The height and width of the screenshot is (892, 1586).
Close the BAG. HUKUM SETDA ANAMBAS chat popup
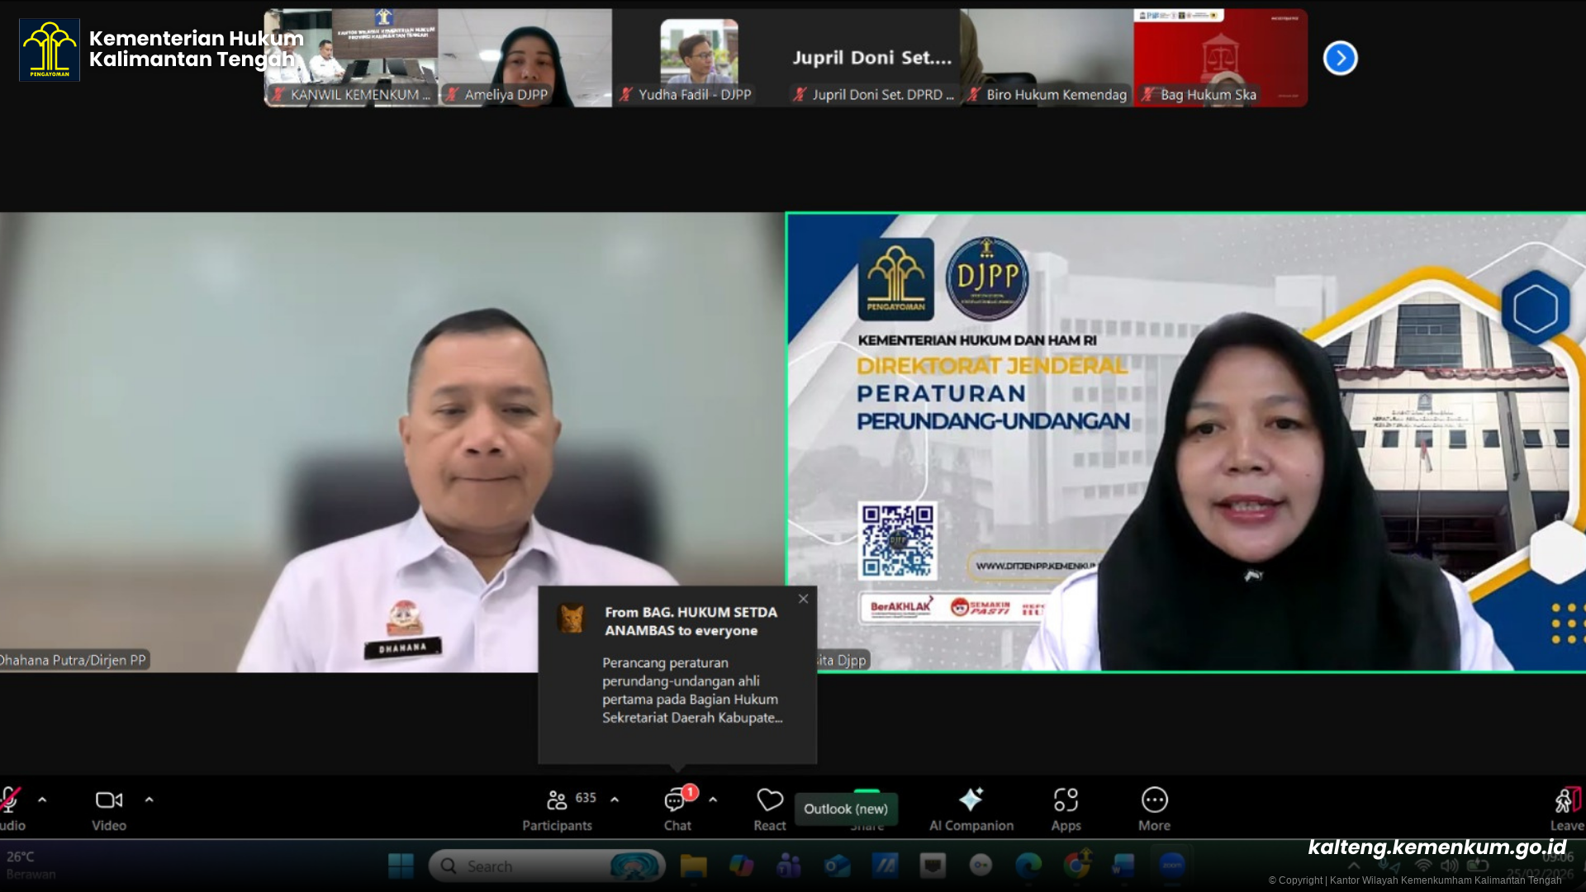click(803, 599)
